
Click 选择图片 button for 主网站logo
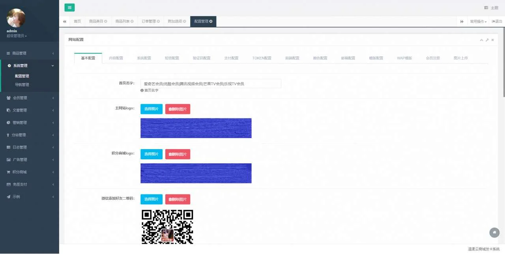pyautogui.click(x=151, y=109)
